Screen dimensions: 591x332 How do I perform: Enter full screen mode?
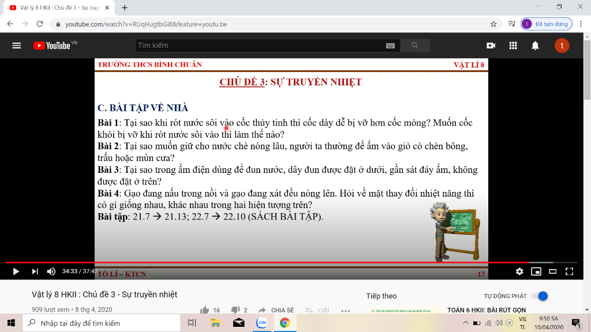(569, 271)
